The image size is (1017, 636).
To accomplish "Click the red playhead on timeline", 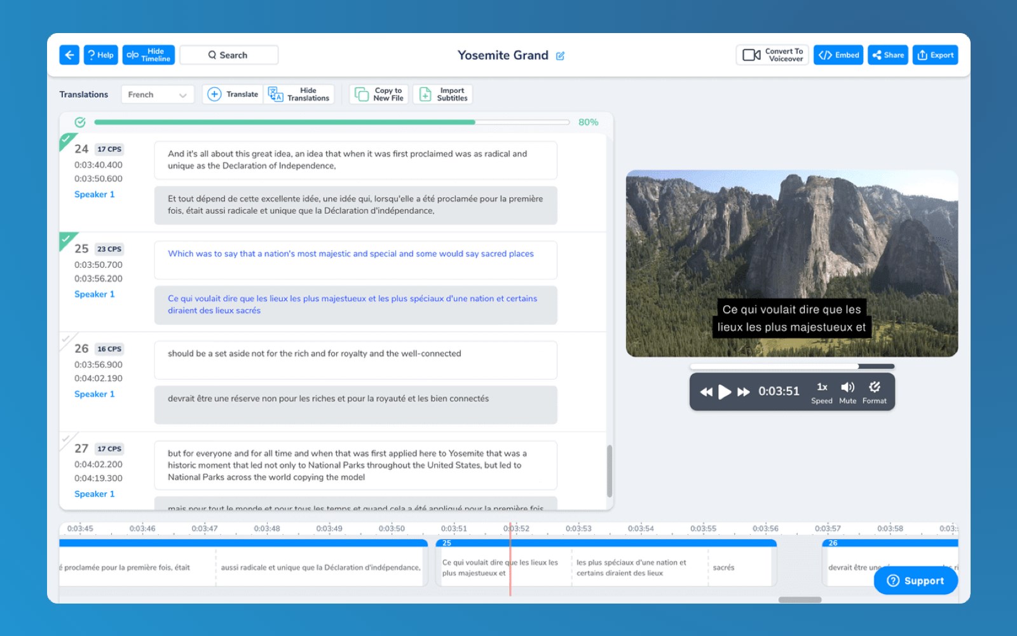I will 510,560.
